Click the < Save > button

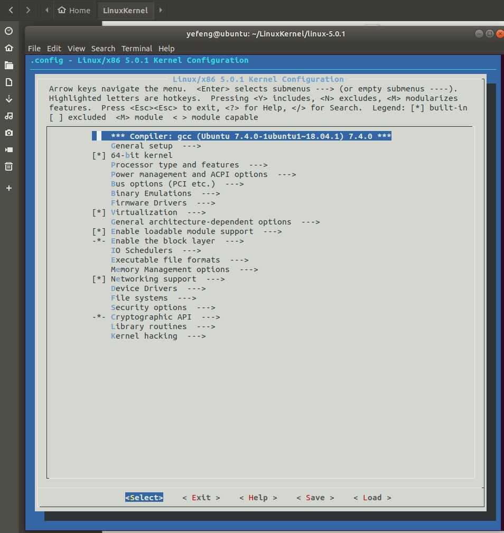(315, 497)
